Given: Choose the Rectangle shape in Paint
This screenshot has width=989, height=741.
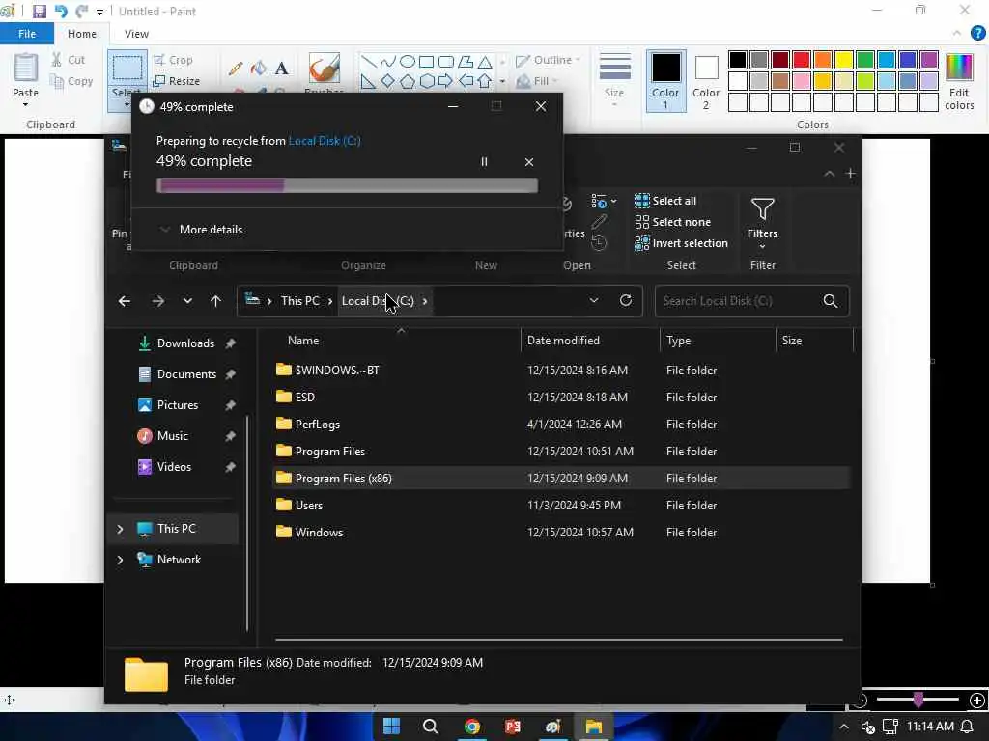Looking at the screenshot, I should point(426,62).
